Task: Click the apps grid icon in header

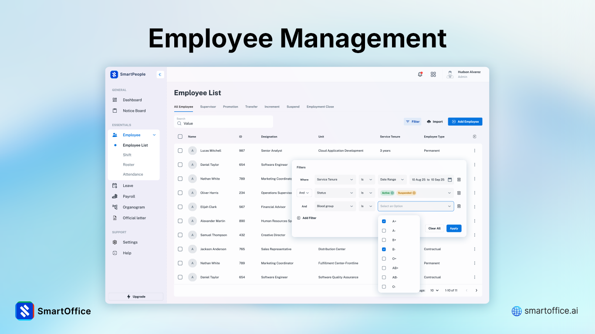Action: [433, 74]
